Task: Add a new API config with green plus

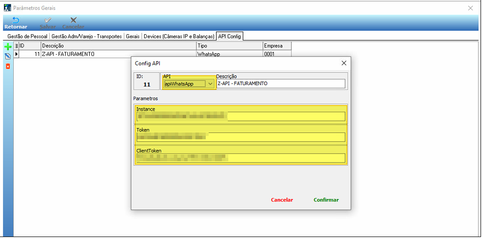Action: point(8,47)
